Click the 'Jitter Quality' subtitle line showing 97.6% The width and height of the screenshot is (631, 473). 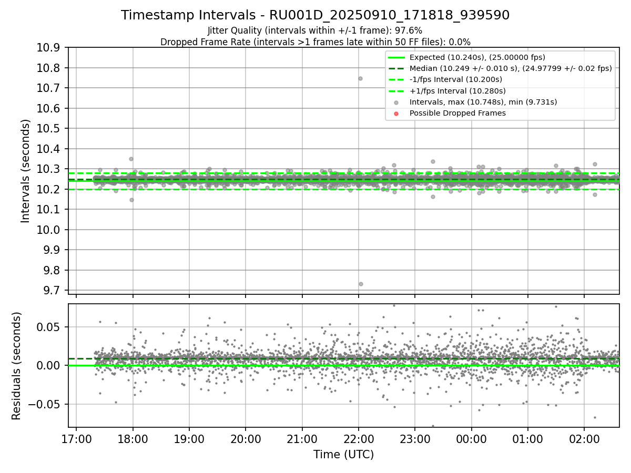click(x=315, y=30)
